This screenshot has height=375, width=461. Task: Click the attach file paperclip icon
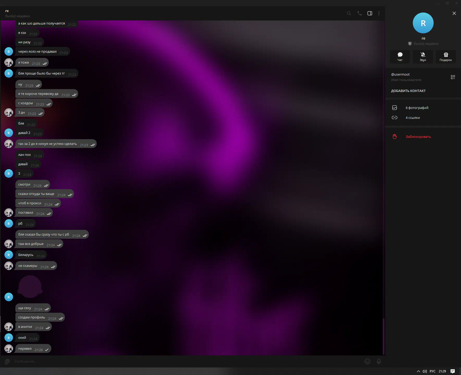(x=7, y=361)
